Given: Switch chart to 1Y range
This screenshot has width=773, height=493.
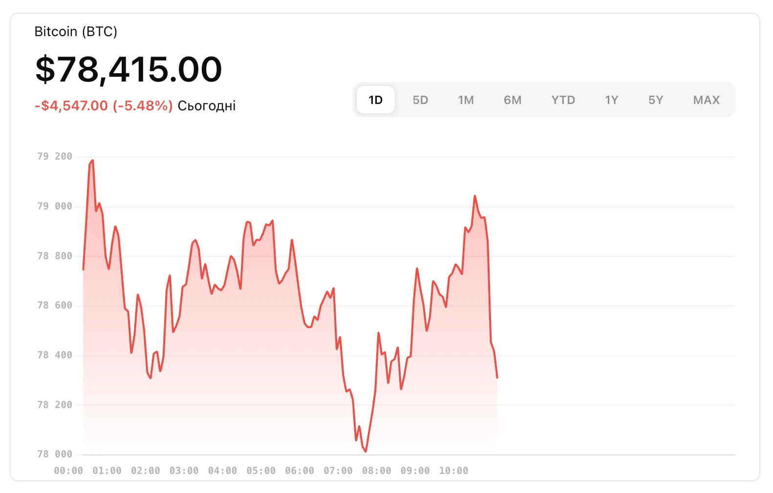Looking at the screenshot, I should 611,100.
